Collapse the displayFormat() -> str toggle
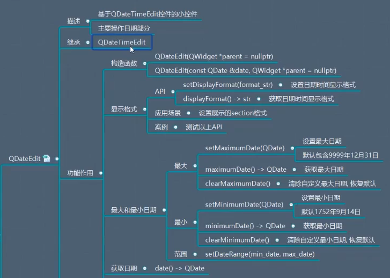390x278 pixels. pos(259,99)
